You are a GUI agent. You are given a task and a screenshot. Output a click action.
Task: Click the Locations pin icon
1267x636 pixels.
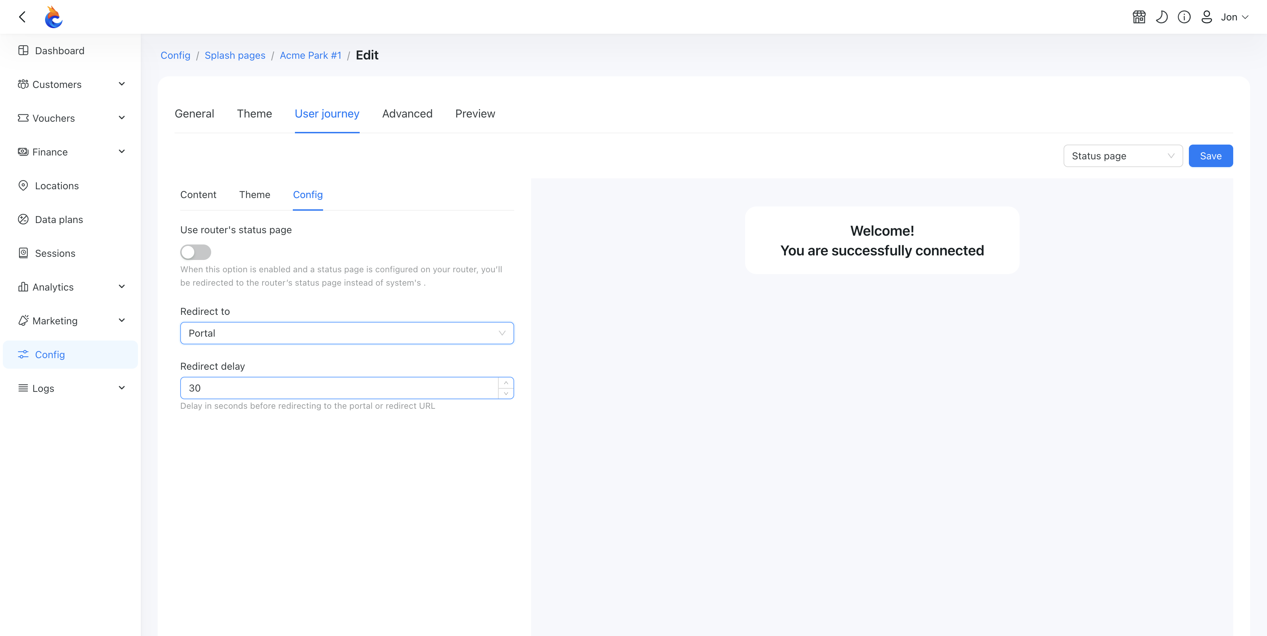coord(23,185)
